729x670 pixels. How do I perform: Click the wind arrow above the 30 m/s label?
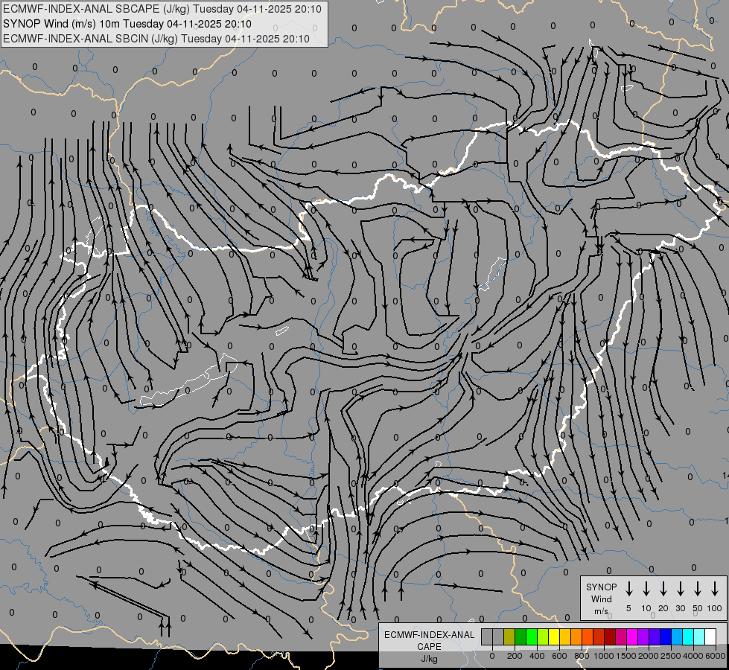(x=680, y=589)
